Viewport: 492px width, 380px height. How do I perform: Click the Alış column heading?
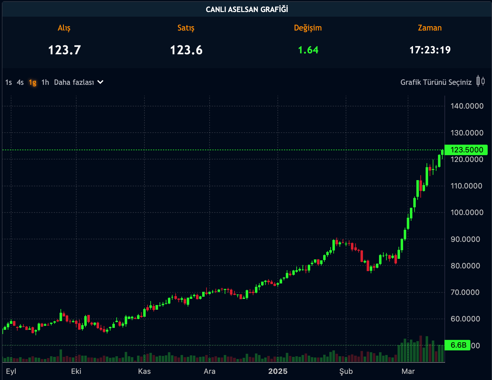[64, 28]
